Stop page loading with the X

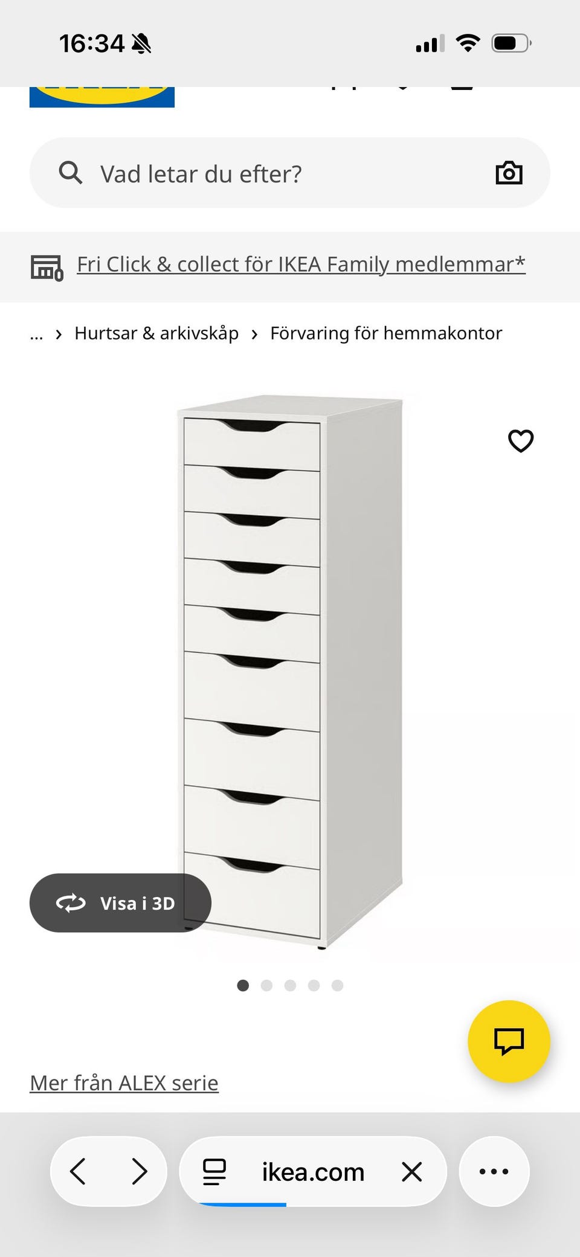click(412, 1172)
